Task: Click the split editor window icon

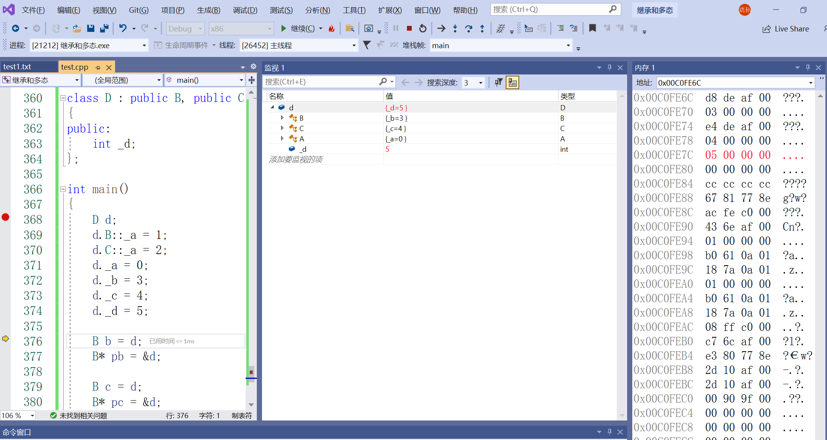Action: (x=252, y=80)
